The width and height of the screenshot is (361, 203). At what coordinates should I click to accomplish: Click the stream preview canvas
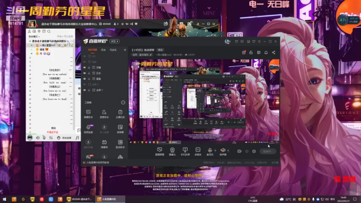coord(204,101)
